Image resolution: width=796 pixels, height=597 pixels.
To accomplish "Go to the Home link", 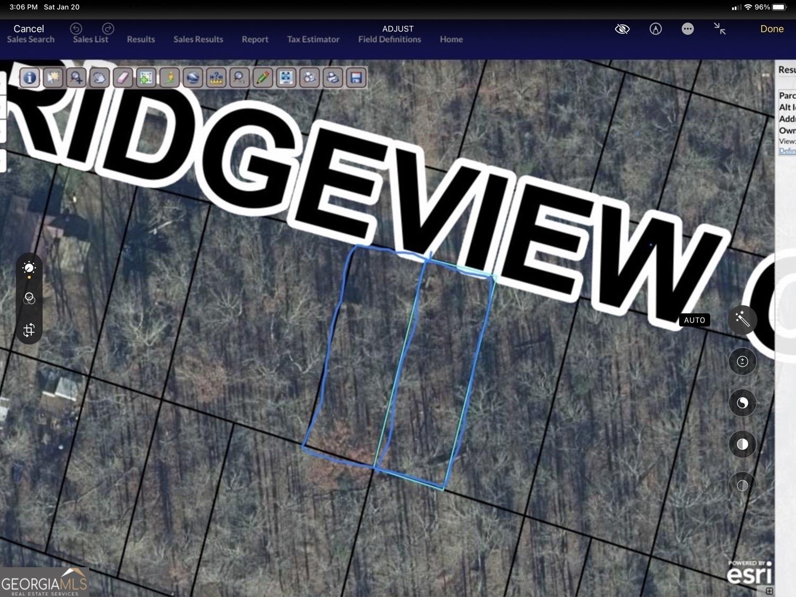I will tap(451, 39).
